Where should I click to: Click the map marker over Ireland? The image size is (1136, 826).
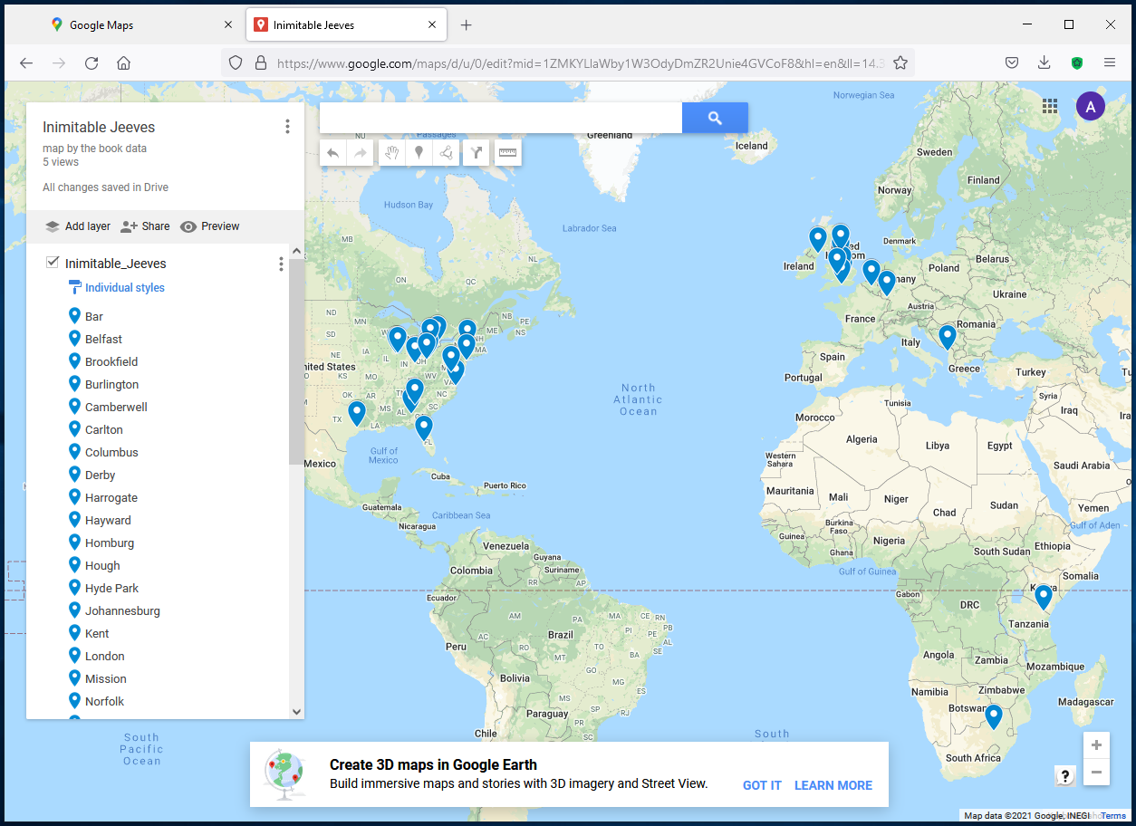click(818, 239)
